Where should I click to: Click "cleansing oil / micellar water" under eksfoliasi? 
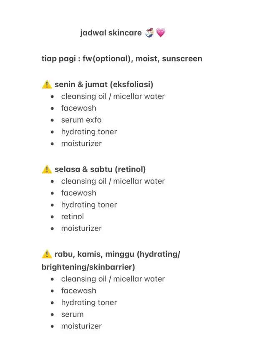[x=113, y=96]
